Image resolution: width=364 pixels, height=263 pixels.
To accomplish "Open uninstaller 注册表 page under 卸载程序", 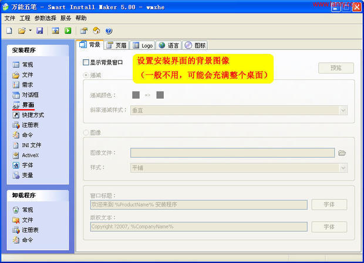I will click(x=25, y=230).
